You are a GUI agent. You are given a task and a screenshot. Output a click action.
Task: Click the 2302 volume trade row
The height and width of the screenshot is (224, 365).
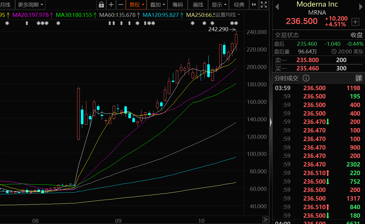point(319,164)
